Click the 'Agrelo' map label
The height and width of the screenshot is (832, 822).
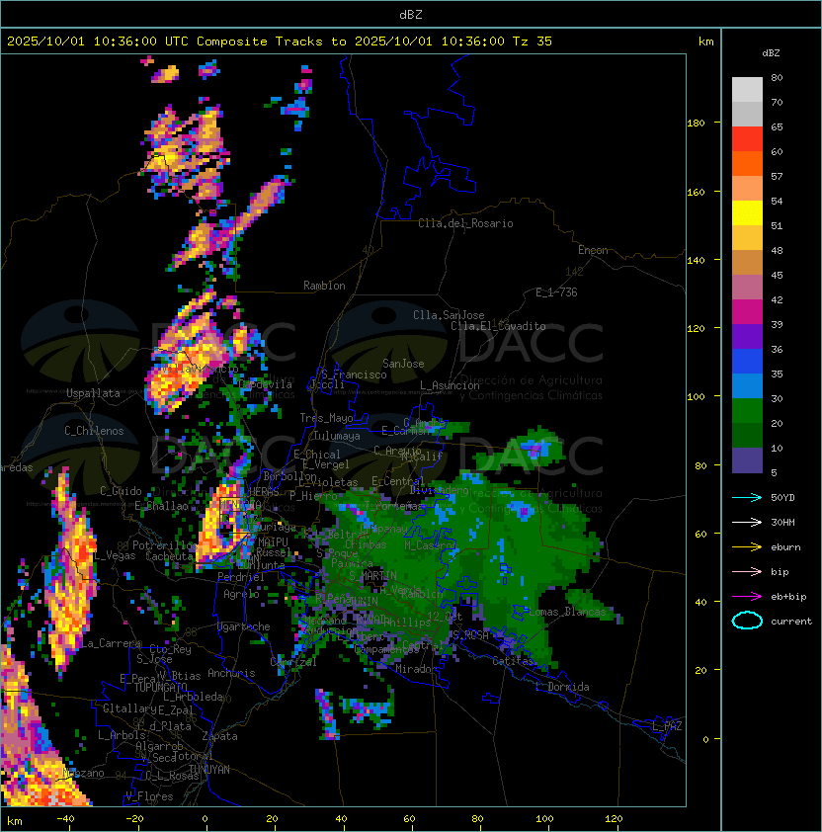241,594
